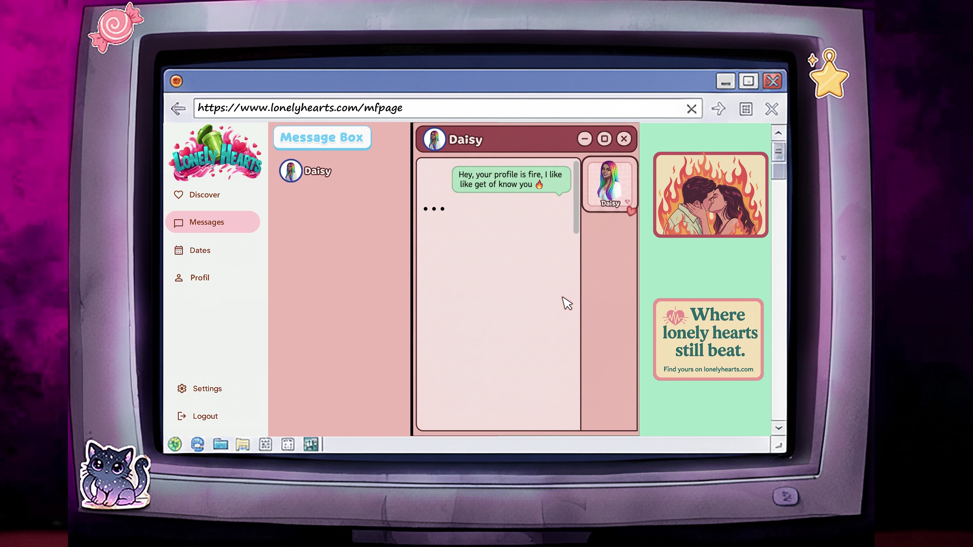Select the Profil person icon
The height and width of the screenshot is (547, 973).
179,278
